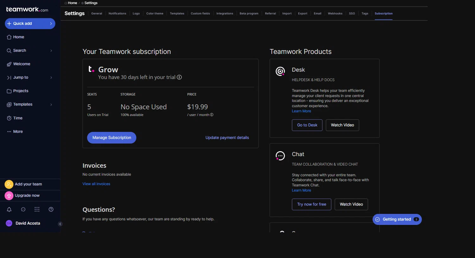Click the Add your team label

(28, 184)
